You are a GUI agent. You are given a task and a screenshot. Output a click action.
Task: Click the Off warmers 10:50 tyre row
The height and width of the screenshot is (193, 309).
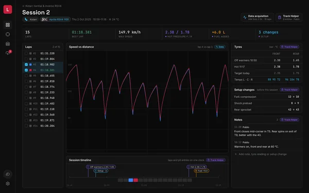267,60
